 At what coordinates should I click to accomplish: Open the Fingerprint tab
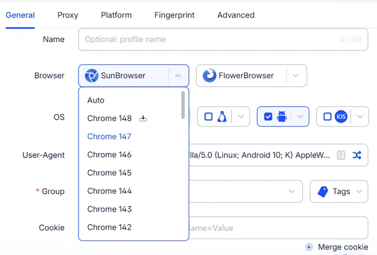tap(175, 15)
